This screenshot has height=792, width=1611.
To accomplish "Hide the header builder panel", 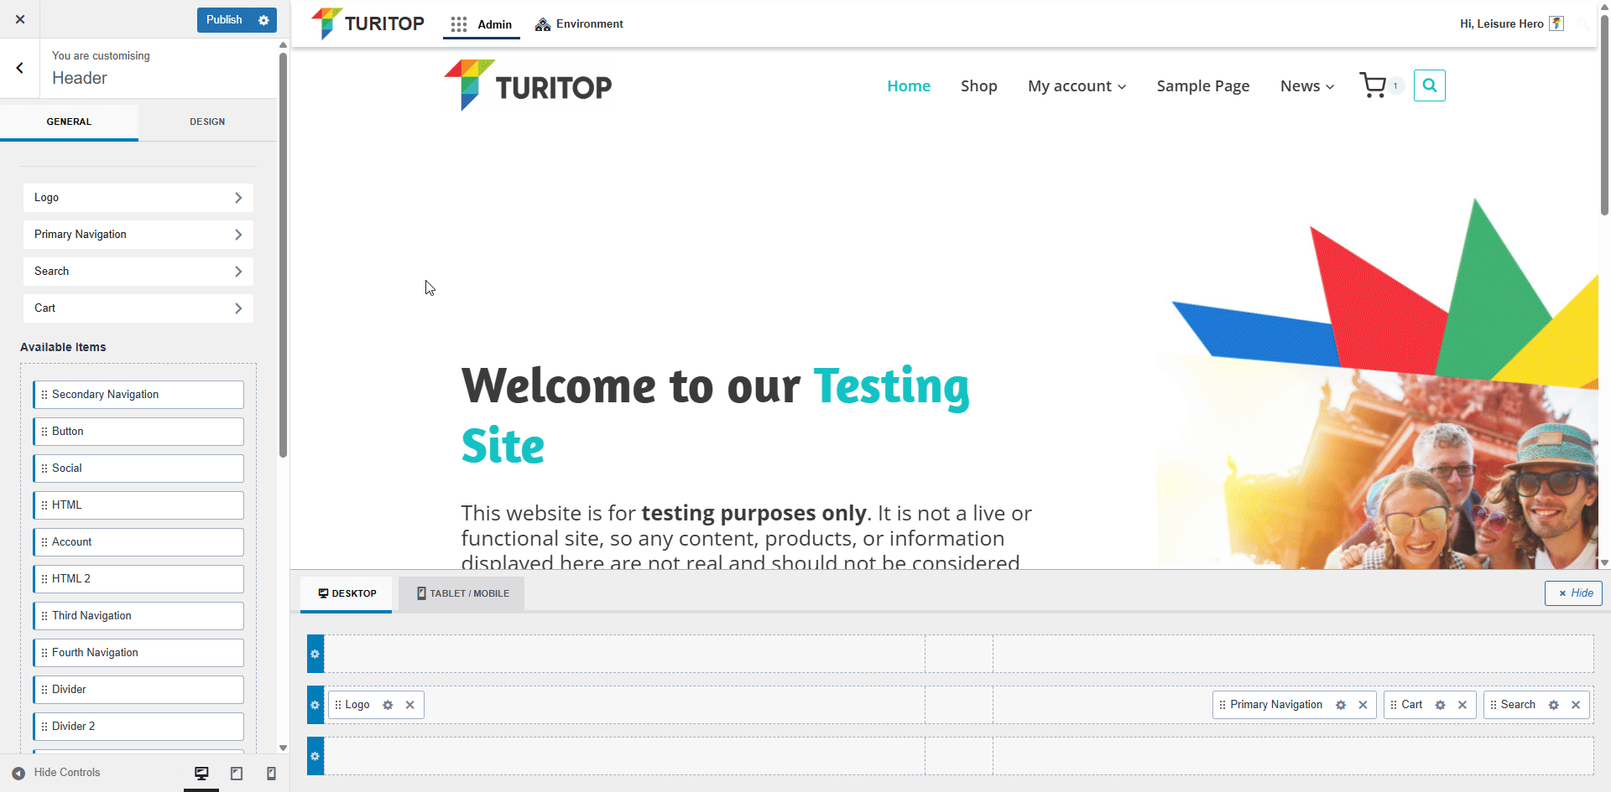I will (1573, 593).
